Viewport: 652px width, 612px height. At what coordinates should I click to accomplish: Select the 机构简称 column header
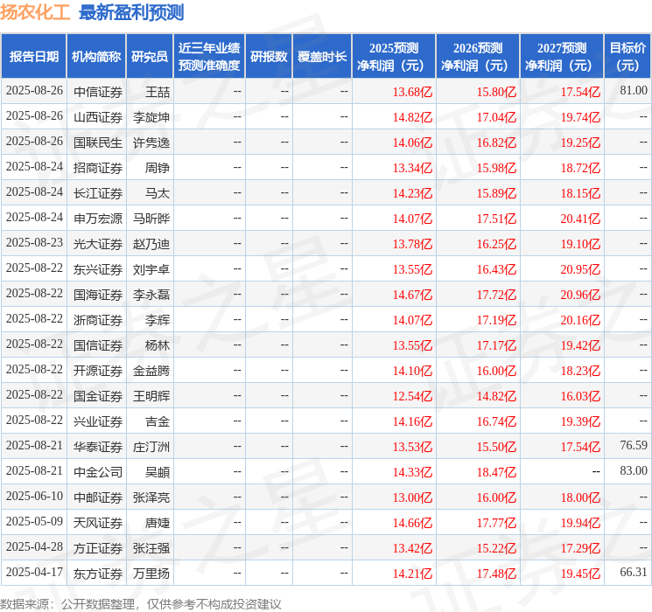click(x=96, y=57)
